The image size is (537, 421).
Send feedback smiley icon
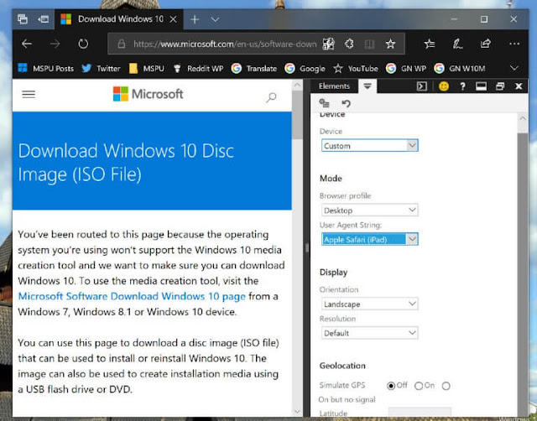pos(444,86)
